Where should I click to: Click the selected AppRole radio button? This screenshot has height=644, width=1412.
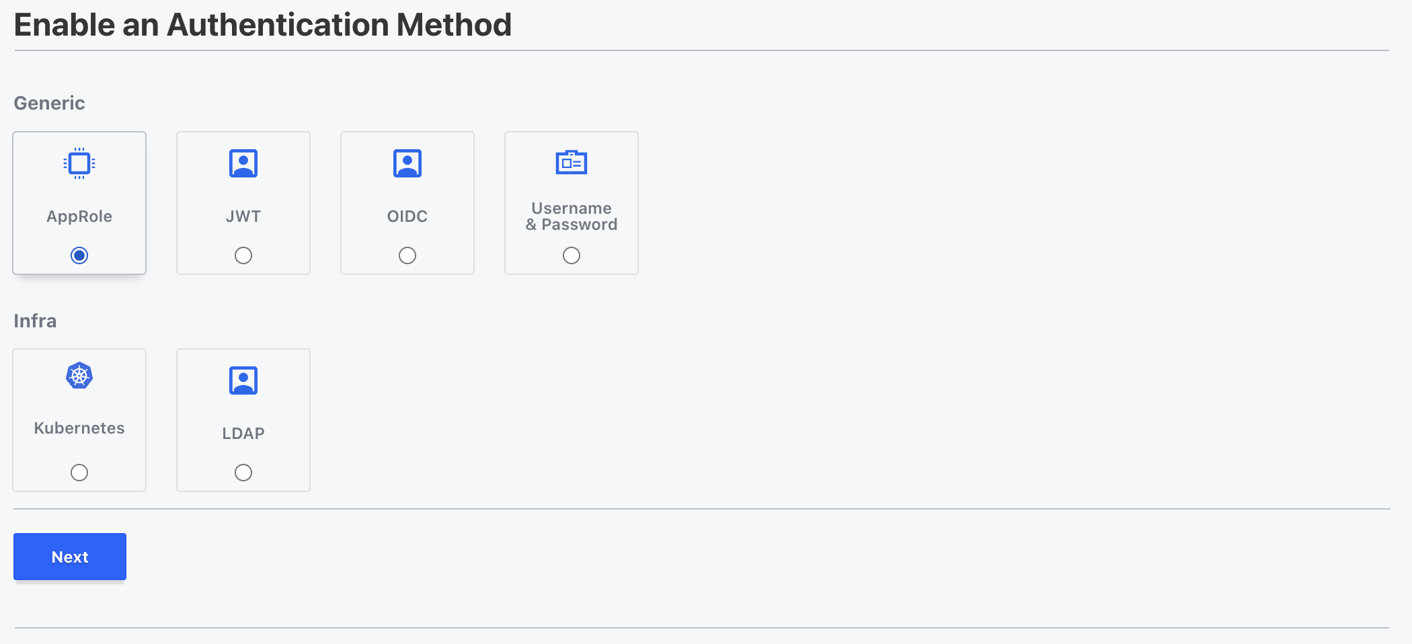[x=79, y=255]
